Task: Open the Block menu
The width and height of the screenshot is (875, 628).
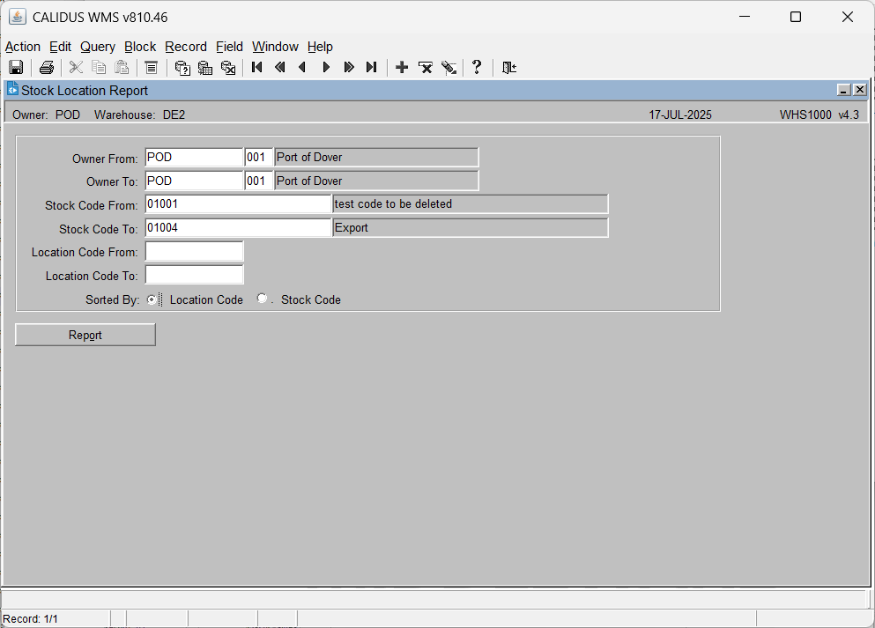Action: [x=140, y=47]
